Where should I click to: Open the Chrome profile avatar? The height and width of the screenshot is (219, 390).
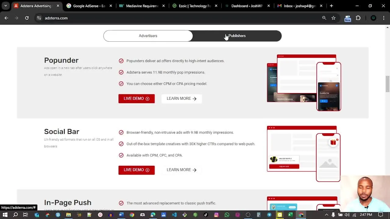click(x=373, y=18)
